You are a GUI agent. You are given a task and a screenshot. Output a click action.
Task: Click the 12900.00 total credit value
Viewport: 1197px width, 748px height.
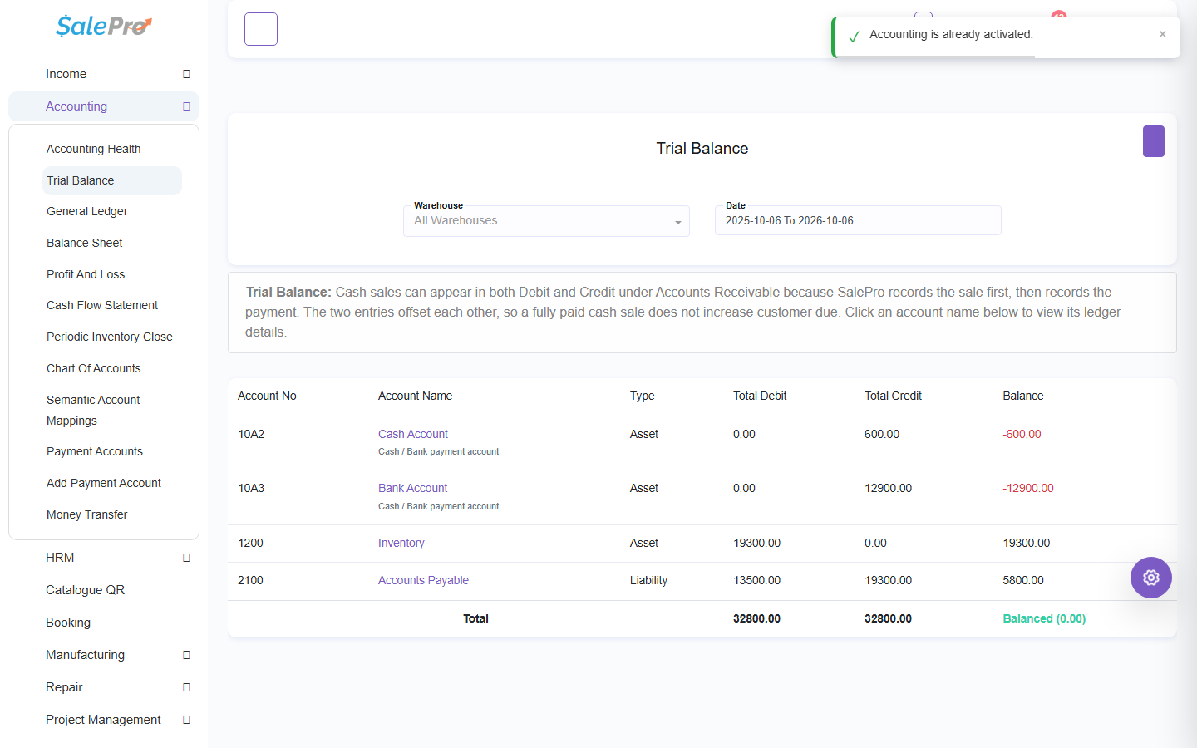tap(888, 488)
